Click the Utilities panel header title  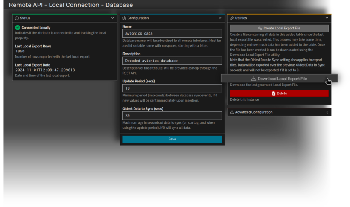(241, 18)
